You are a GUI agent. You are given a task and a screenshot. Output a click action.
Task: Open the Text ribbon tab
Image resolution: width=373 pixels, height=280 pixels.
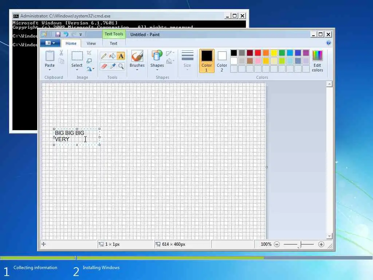(x=114, y=43)
